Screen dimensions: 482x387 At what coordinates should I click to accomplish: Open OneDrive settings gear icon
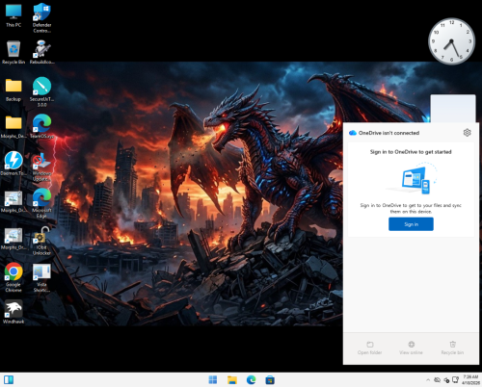tap(467, 133)
